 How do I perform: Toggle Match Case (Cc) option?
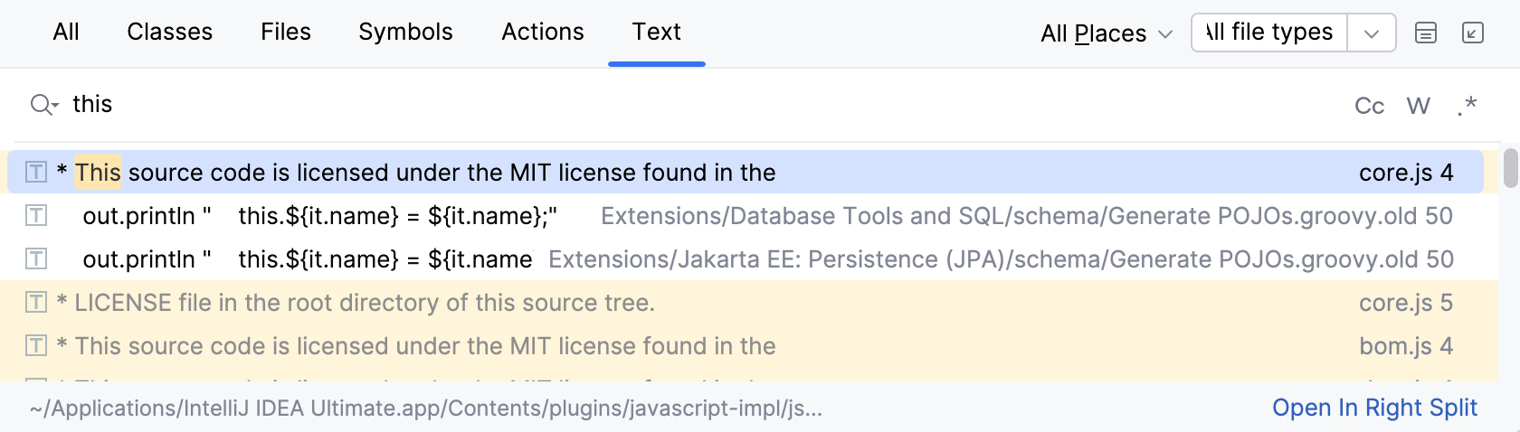click(1369, 106)
